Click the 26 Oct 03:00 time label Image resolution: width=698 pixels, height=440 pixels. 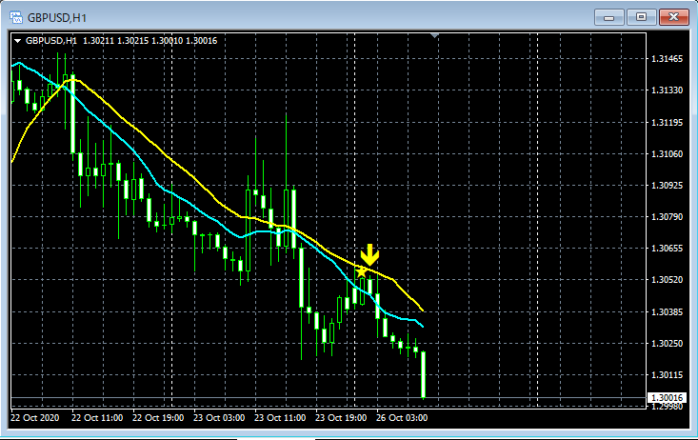pos(402,418)
